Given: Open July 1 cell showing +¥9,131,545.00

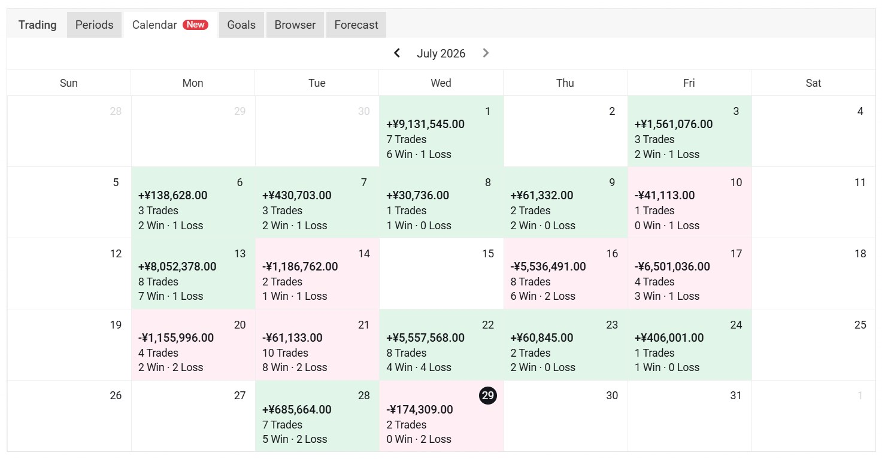Looking at the screenshot, I should 441,131.
